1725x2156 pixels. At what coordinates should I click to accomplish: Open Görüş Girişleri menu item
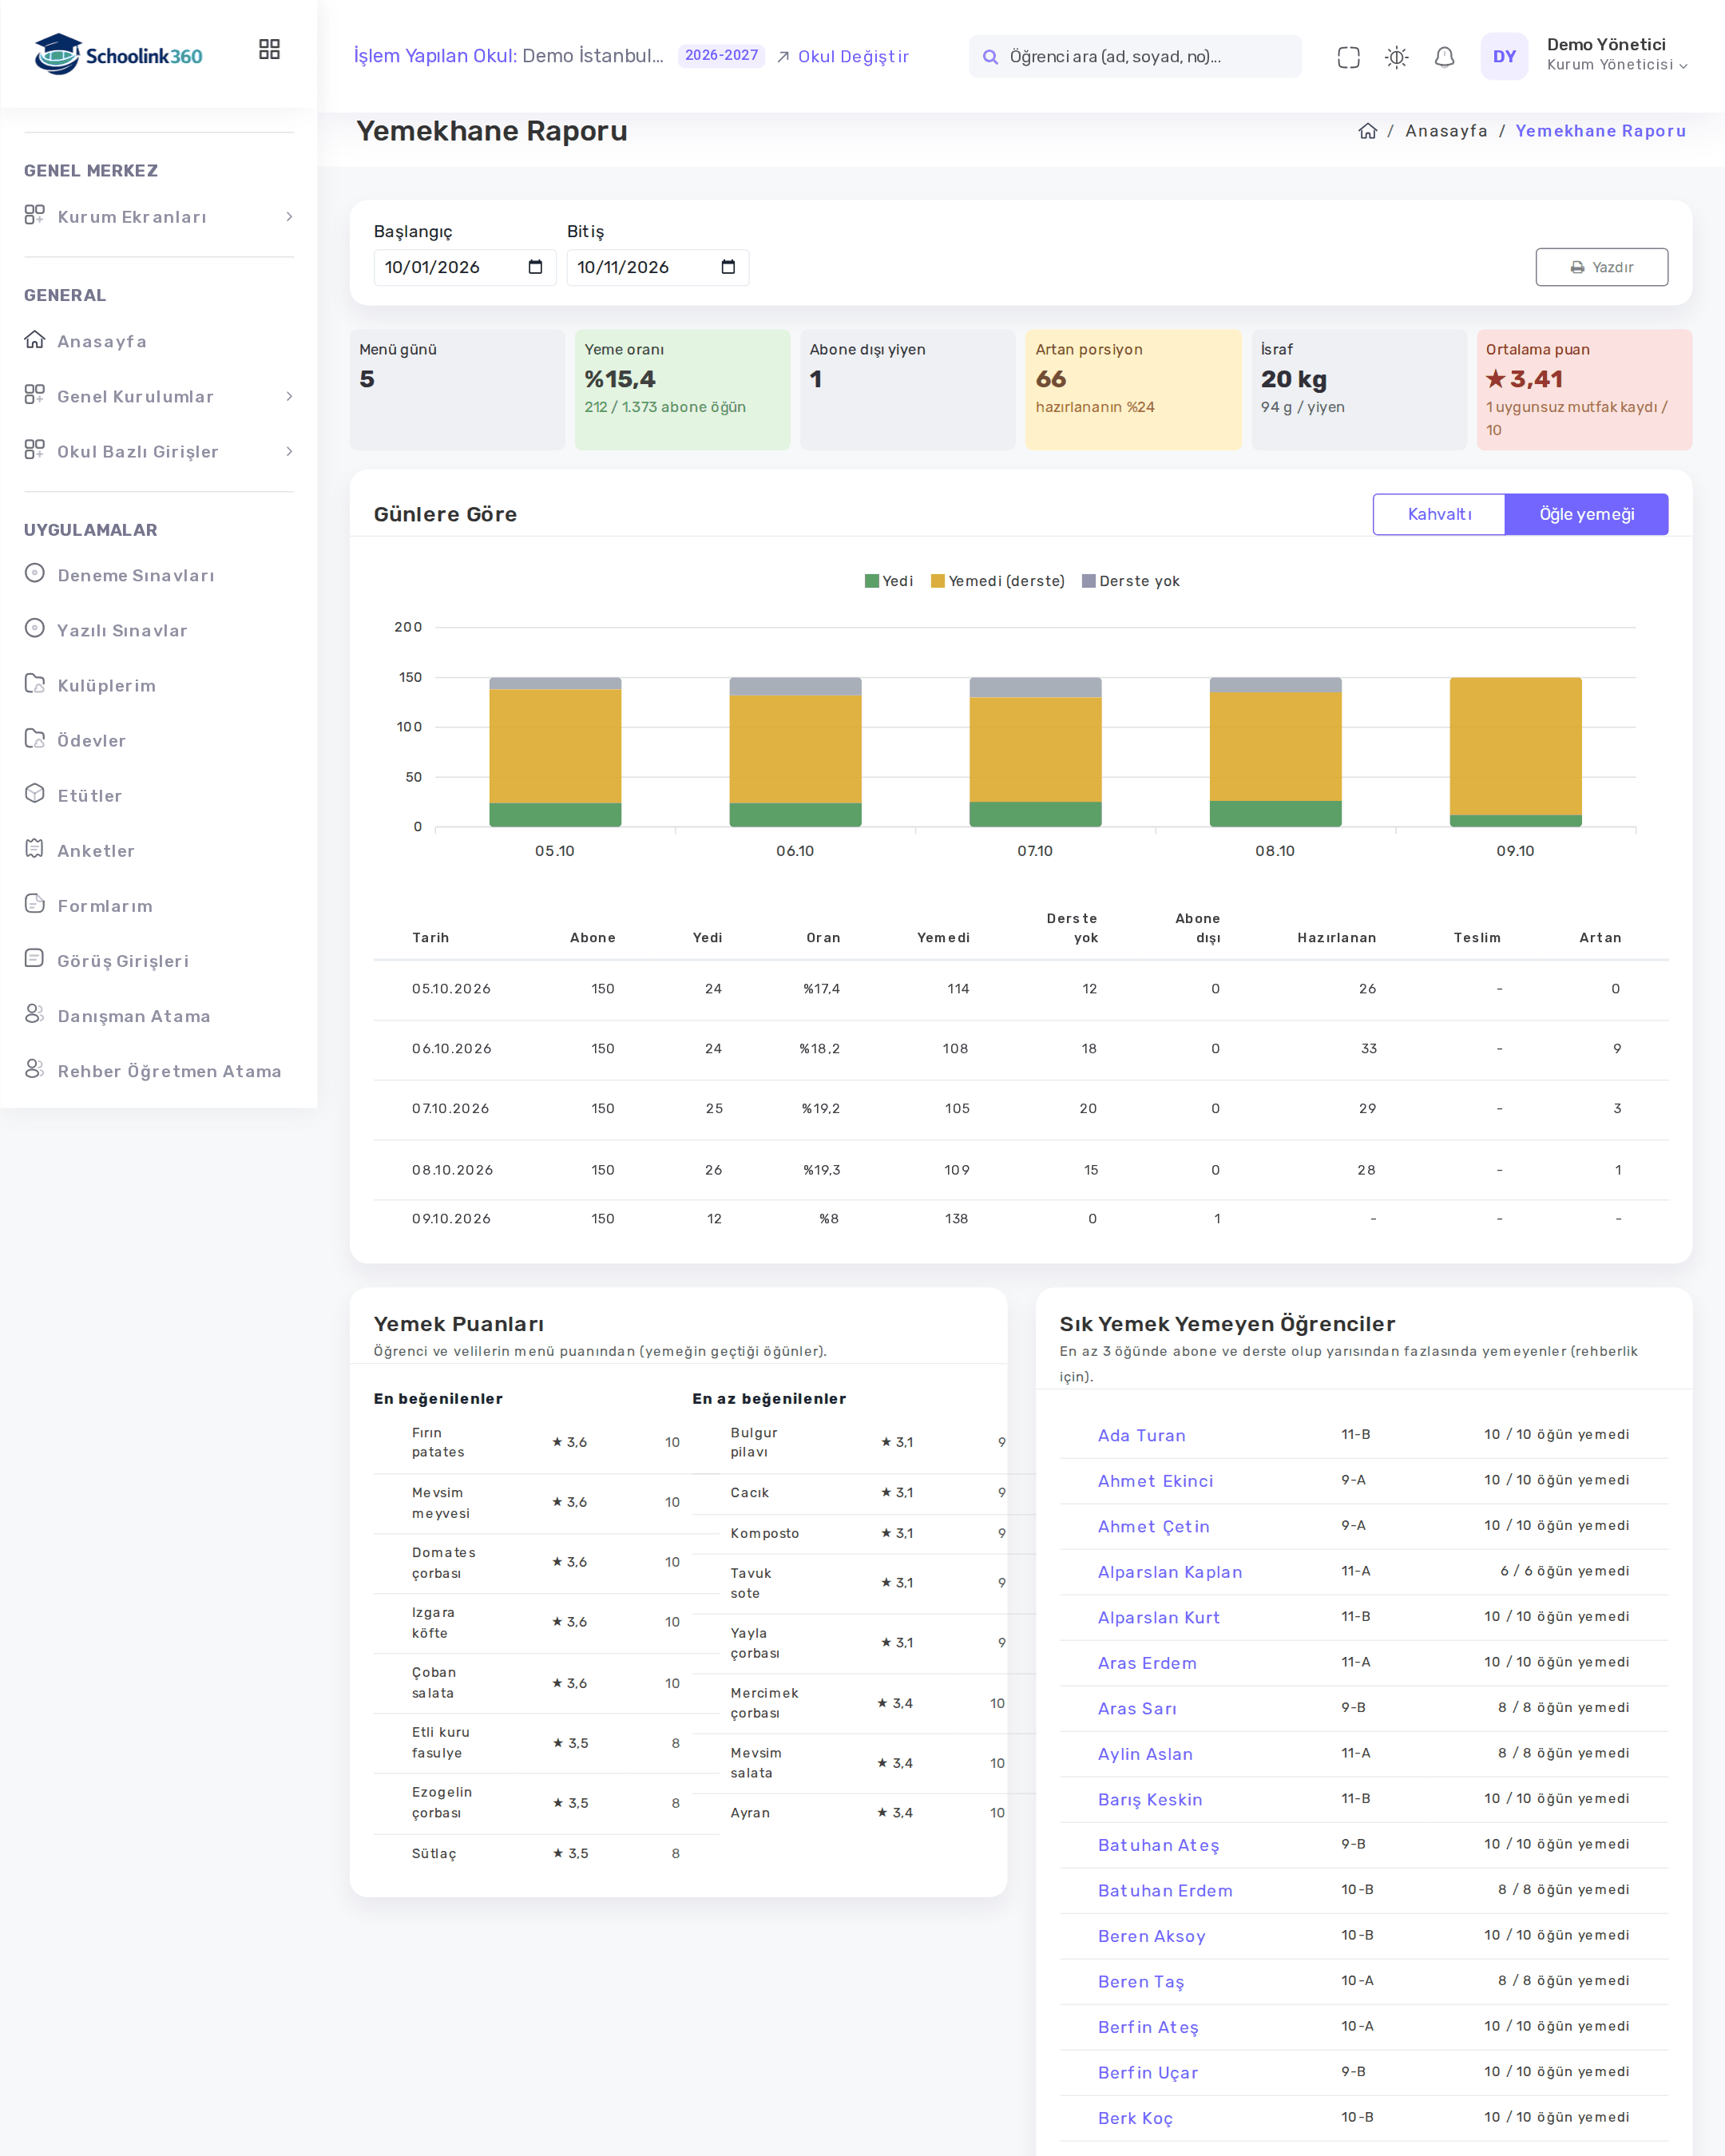click(123, 961)
